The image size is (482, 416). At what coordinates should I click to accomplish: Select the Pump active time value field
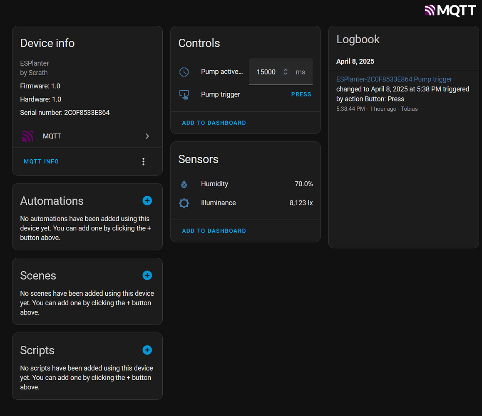pos(266,72)
